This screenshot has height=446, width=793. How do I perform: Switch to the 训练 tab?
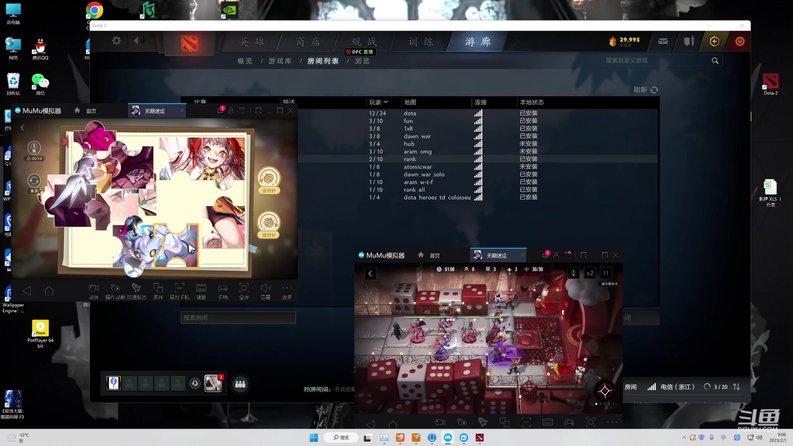420,42
